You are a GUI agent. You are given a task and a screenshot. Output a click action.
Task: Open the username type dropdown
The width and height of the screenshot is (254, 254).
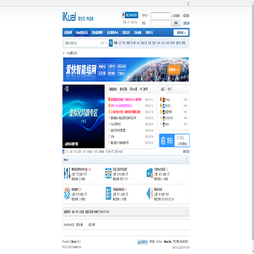[x=145, y=16]
